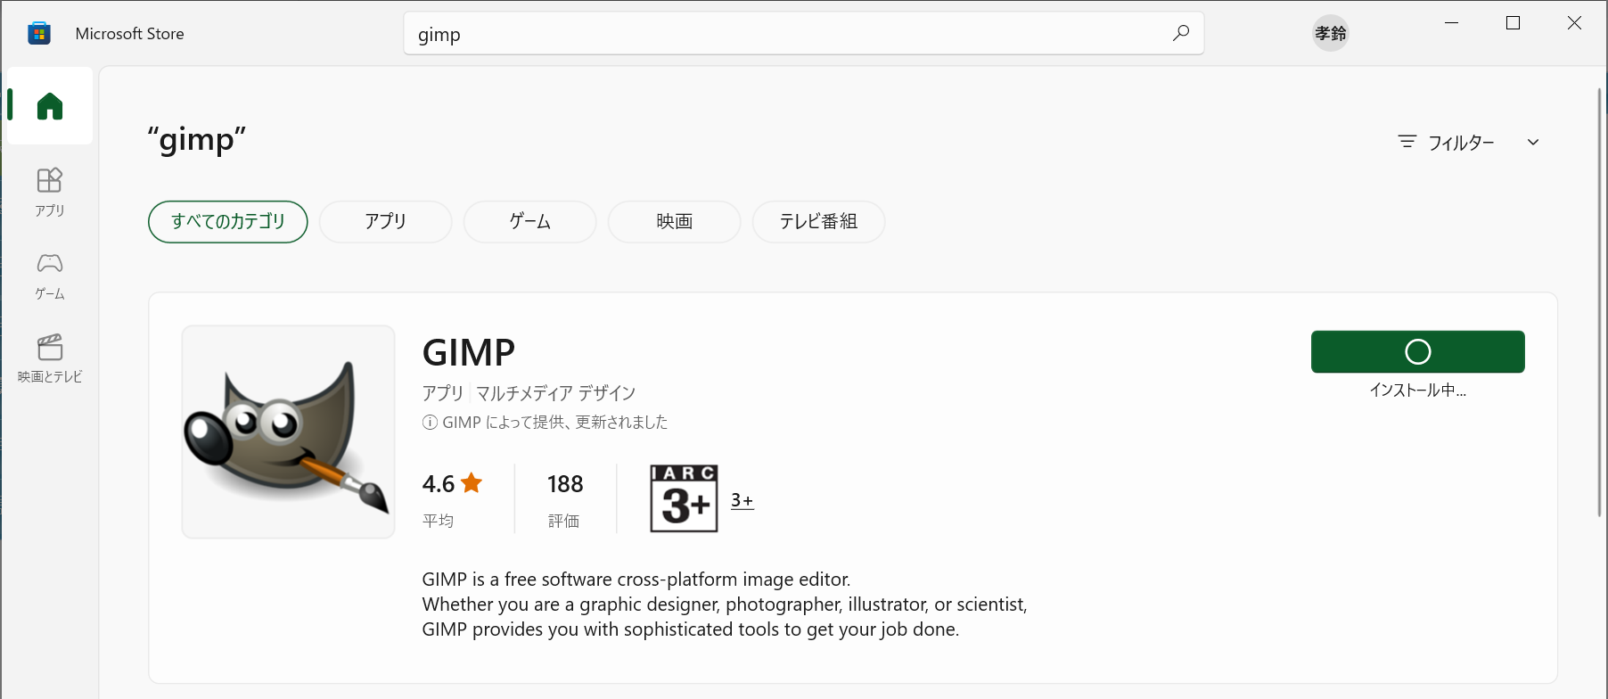
Task: Click the info icon beside GIMP provider
Action: tap(430, 423)
